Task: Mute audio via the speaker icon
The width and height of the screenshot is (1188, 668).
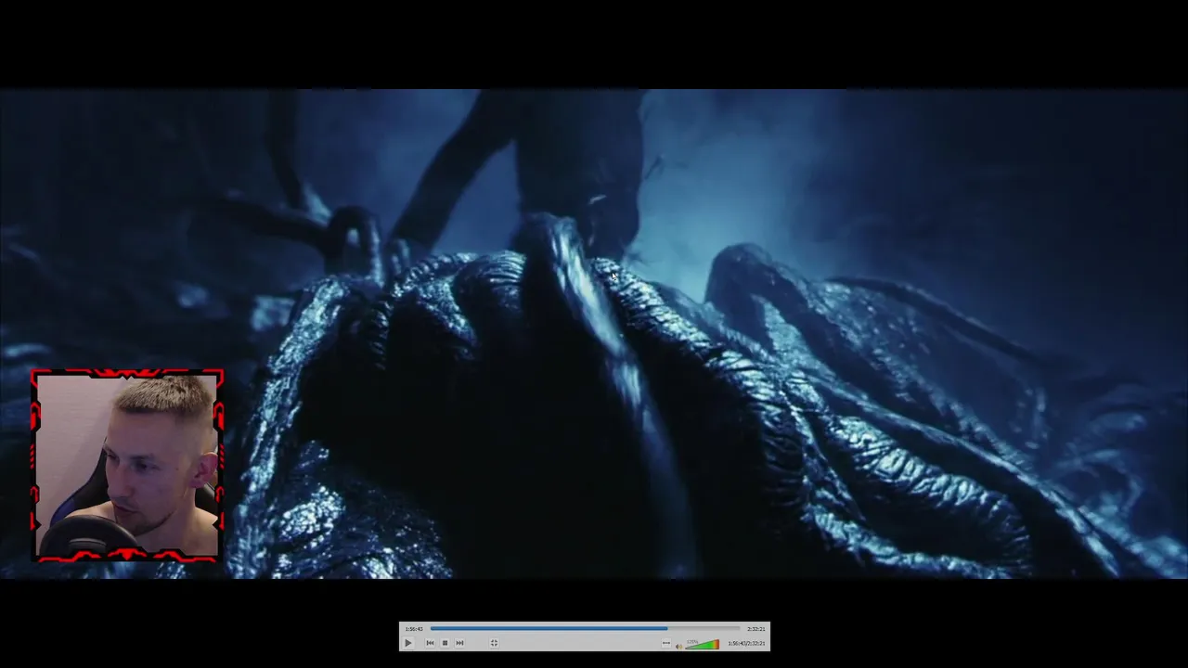Action: (678, 647)
